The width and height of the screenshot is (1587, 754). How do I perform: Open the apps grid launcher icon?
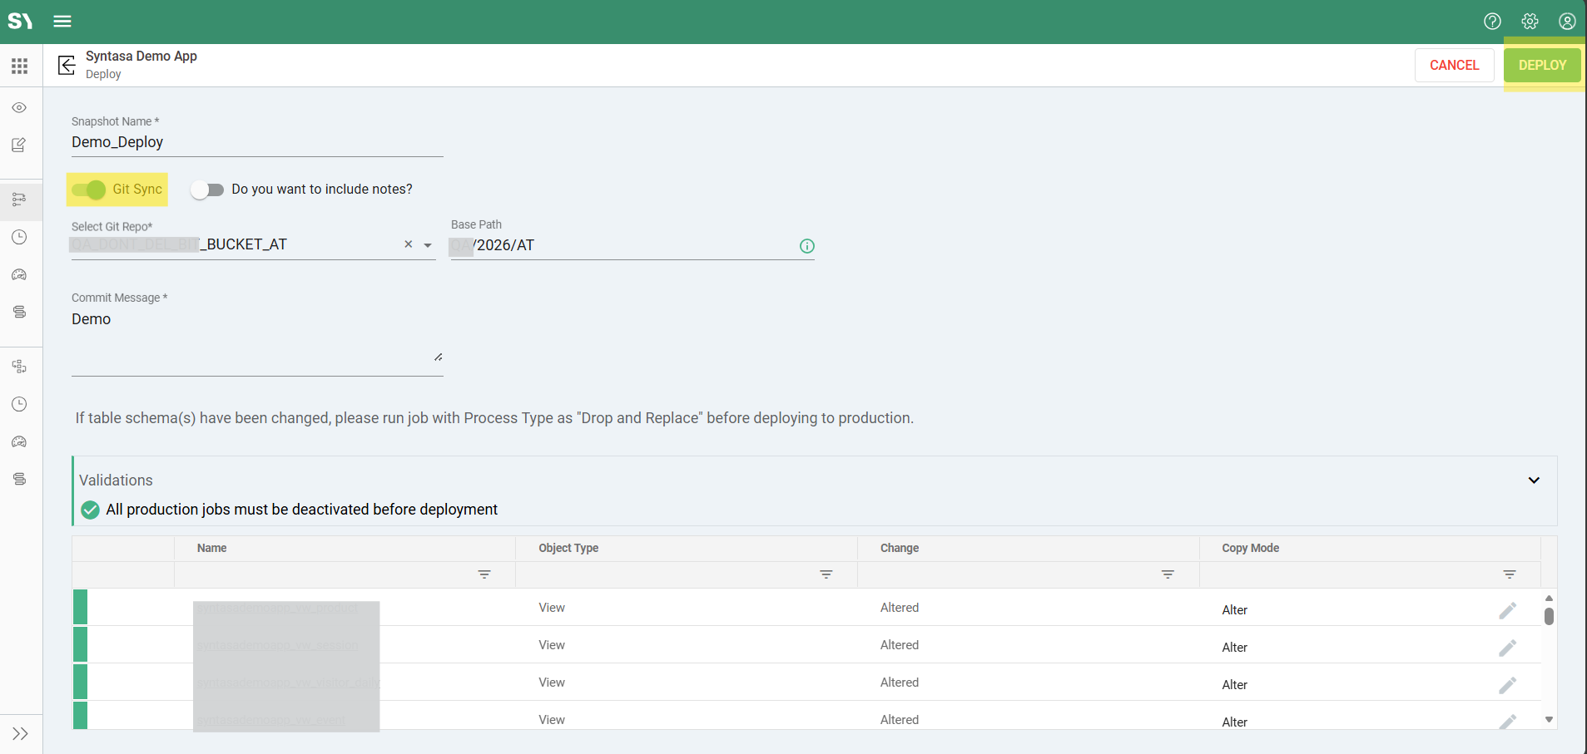point(20,66)
